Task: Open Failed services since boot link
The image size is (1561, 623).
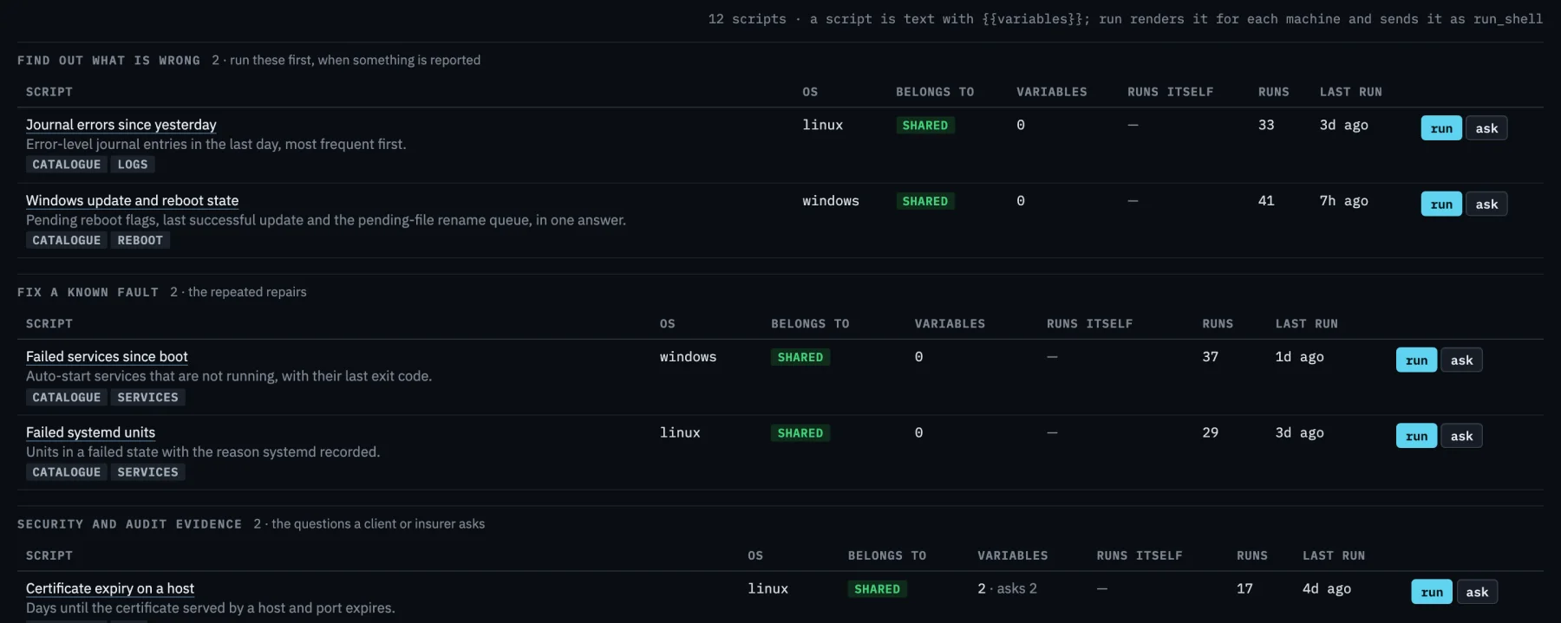Action: (x=107, y=356)
